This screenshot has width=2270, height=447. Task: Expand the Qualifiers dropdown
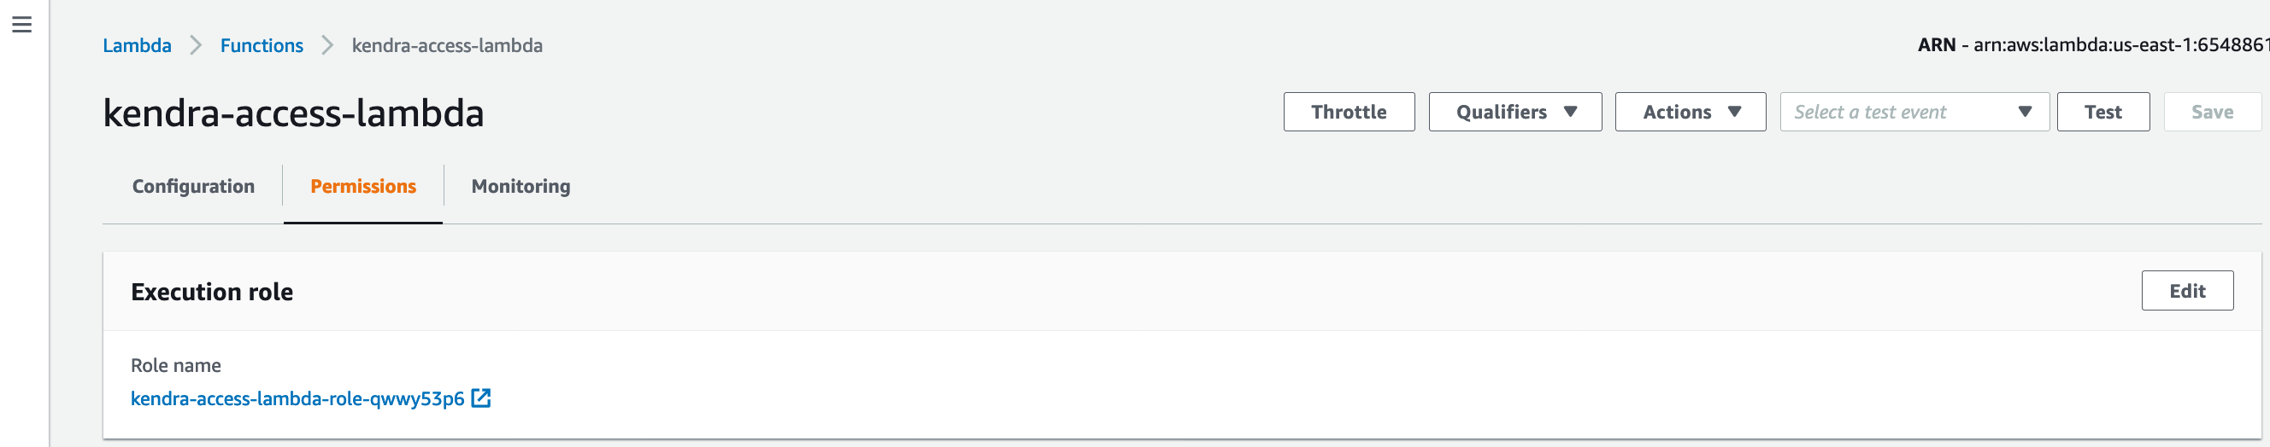1514,112
